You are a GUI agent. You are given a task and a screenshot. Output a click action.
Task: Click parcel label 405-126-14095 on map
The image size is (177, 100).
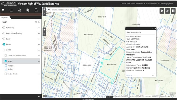[x=87, y=65]
